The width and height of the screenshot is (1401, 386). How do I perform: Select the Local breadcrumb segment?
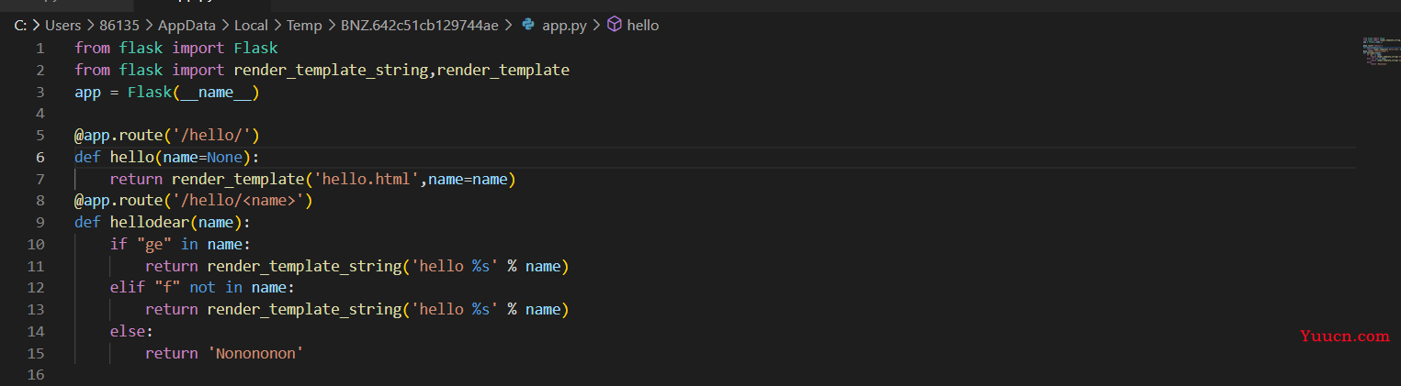[x=251, y=25]
